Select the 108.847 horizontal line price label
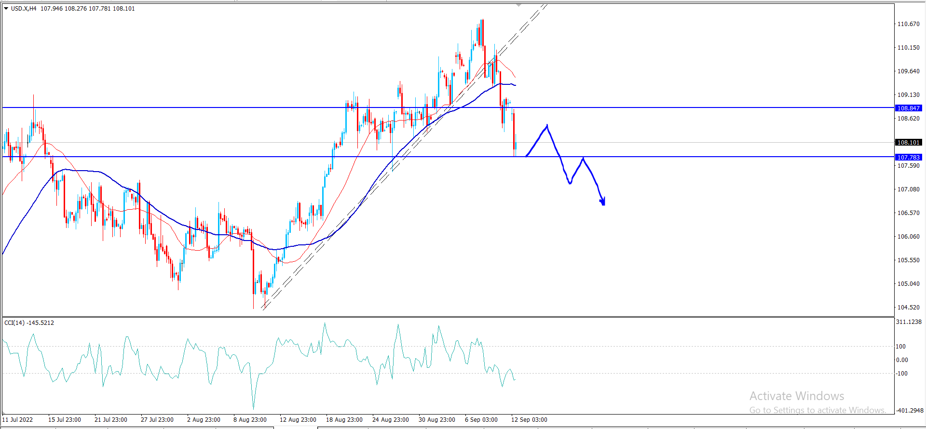This screenshot has height=429, width=926. (x=908, y=108)
